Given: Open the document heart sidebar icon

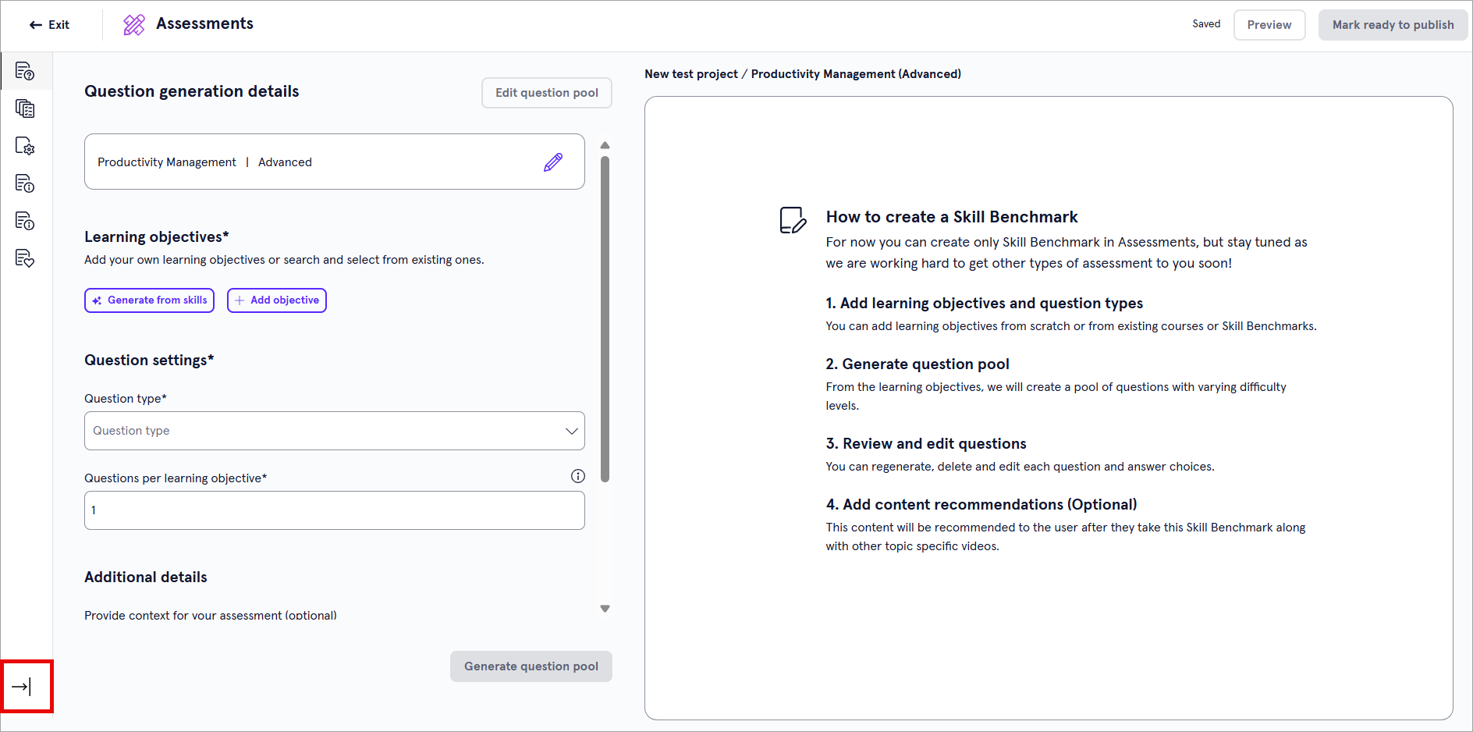Looking at the screenshot, I should 25,258.
